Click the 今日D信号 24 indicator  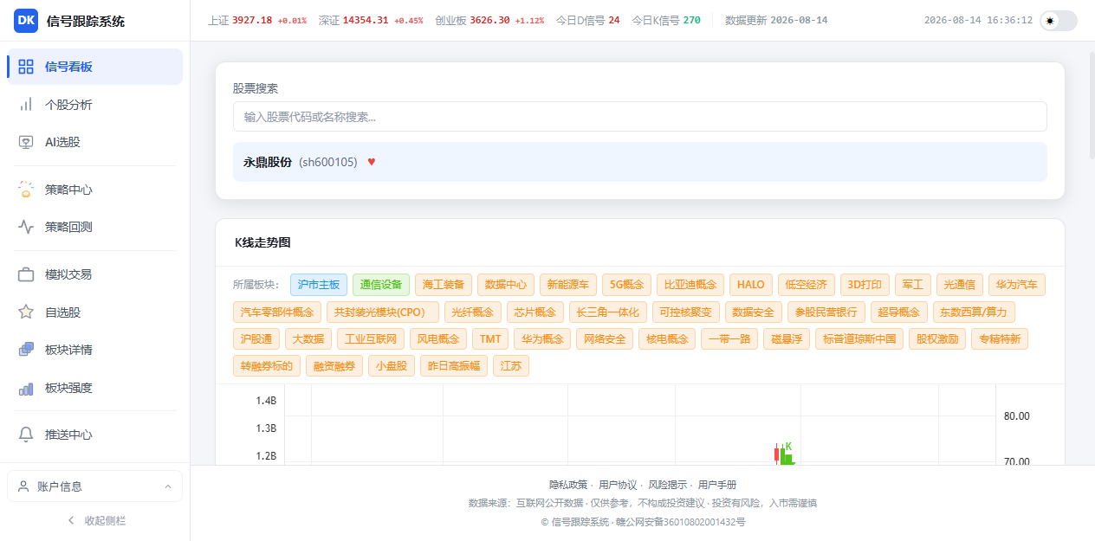pyautogui.click(x=586, y=20)
